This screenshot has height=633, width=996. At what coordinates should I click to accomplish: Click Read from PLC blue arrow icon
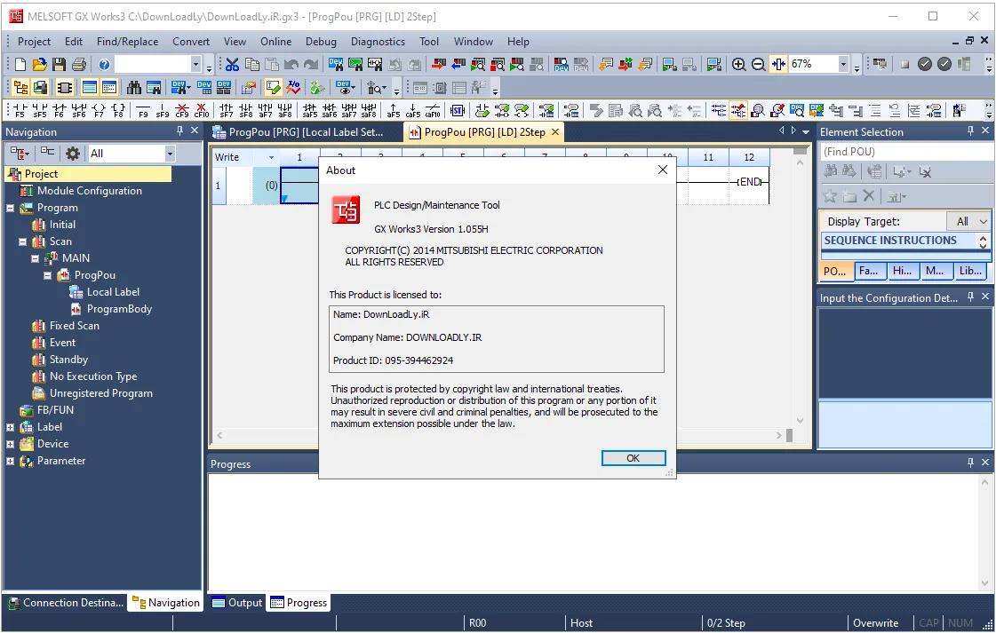(x=458, y=64)
